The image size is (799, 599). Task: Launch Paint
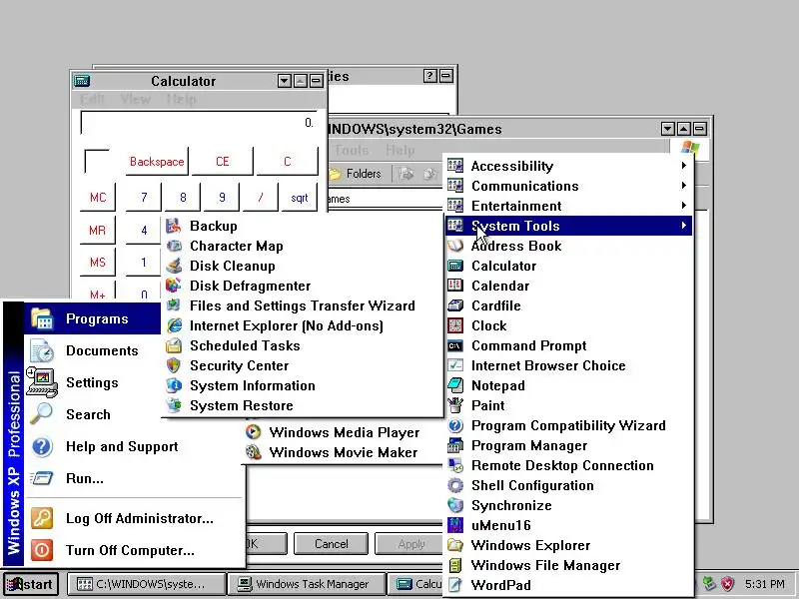tap(568, 405)
